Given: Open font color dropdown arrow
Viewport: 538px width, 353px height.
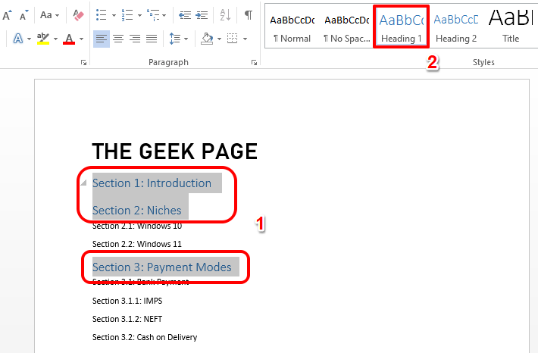Looking at the screenshot, I should click(x=81, y=39).
